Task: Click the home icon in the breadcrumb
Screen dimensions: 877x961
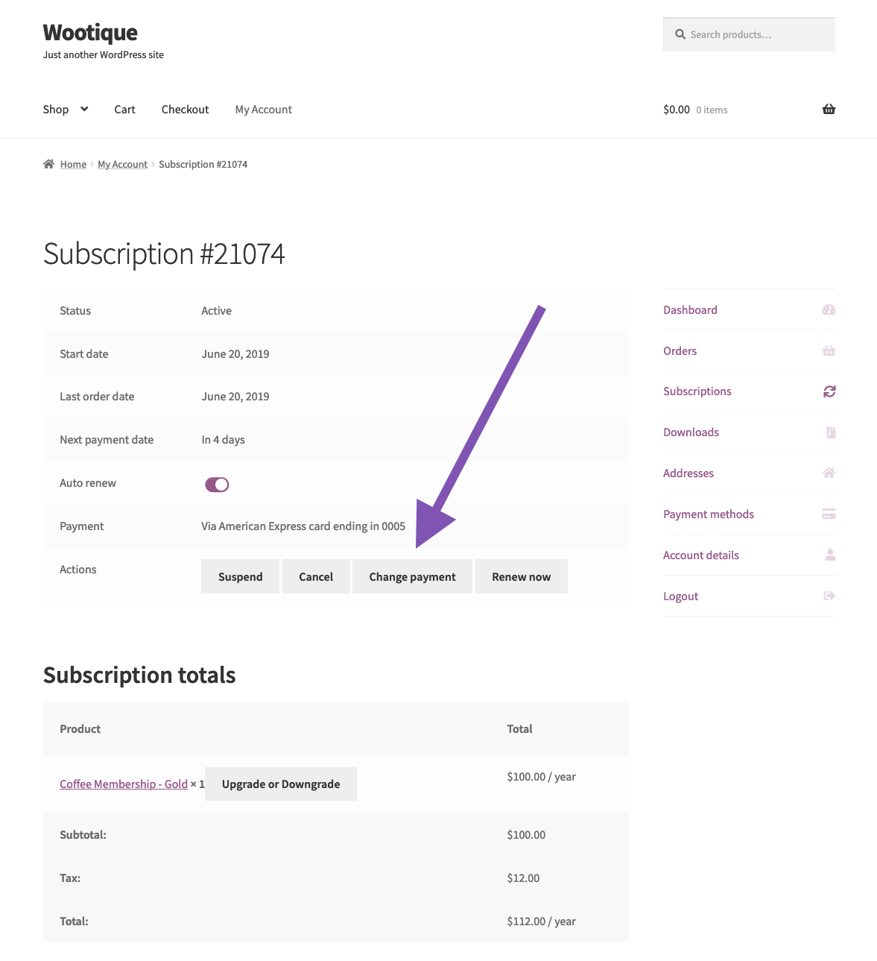Action: coord(49,163)
